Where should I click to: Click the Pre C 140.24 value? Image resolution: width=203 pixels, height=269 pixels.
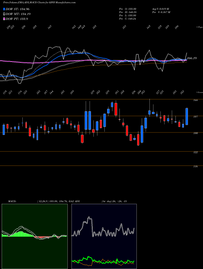127,19
